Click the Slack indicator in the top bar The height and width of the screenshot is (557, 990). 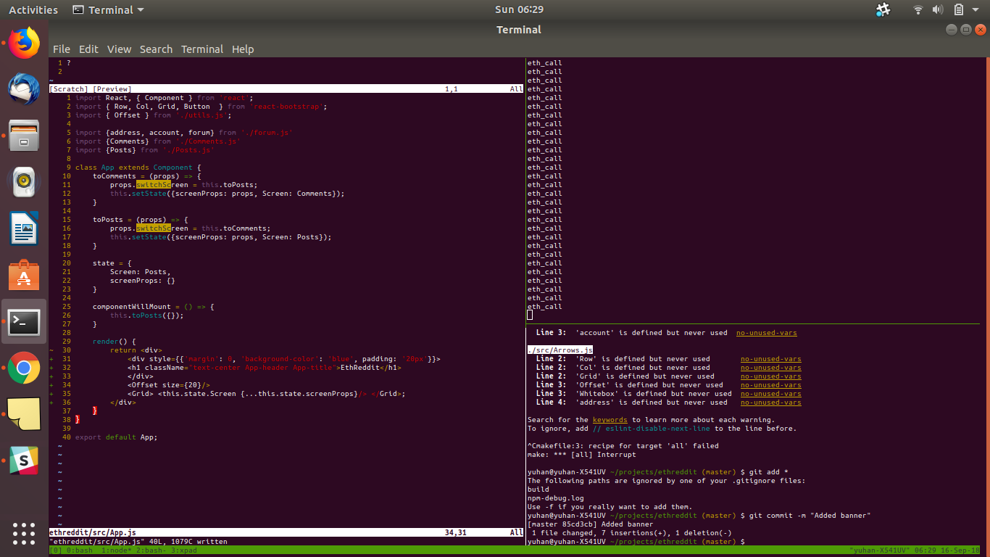click(x=883, y=9)
